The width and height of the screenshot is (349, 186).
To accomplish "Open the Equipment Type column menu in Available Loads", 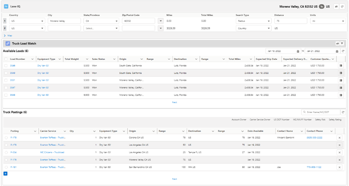I will click(x=60, y=59).
